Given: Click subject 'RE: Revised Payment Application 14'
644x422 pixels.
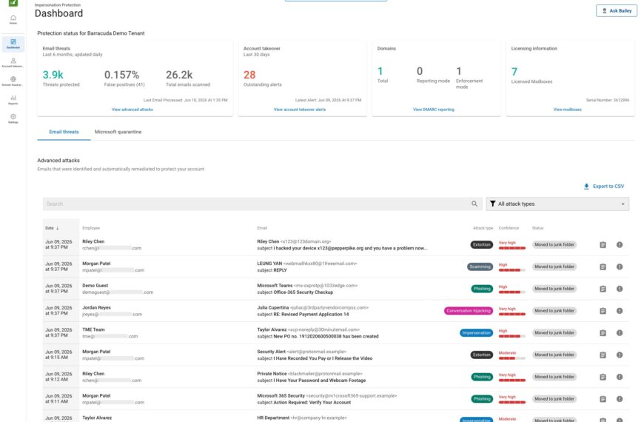Looking at the screenshot, I should (311, 315).
